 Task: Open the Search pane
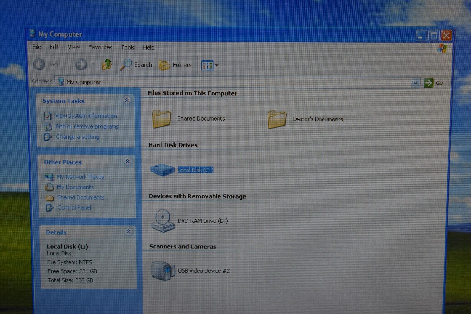136,64
